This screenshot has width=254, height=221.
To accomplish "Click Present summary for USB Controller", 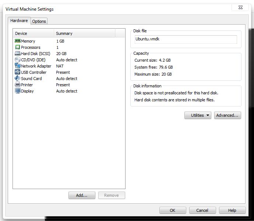I will tap(63, 72).
